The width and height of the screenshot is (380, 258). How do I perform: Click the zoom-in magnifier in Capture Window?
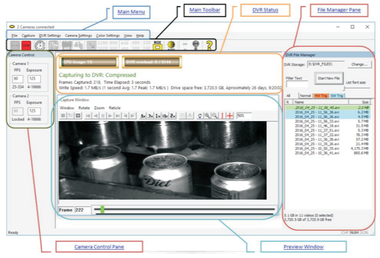click(x=207, y=116)
